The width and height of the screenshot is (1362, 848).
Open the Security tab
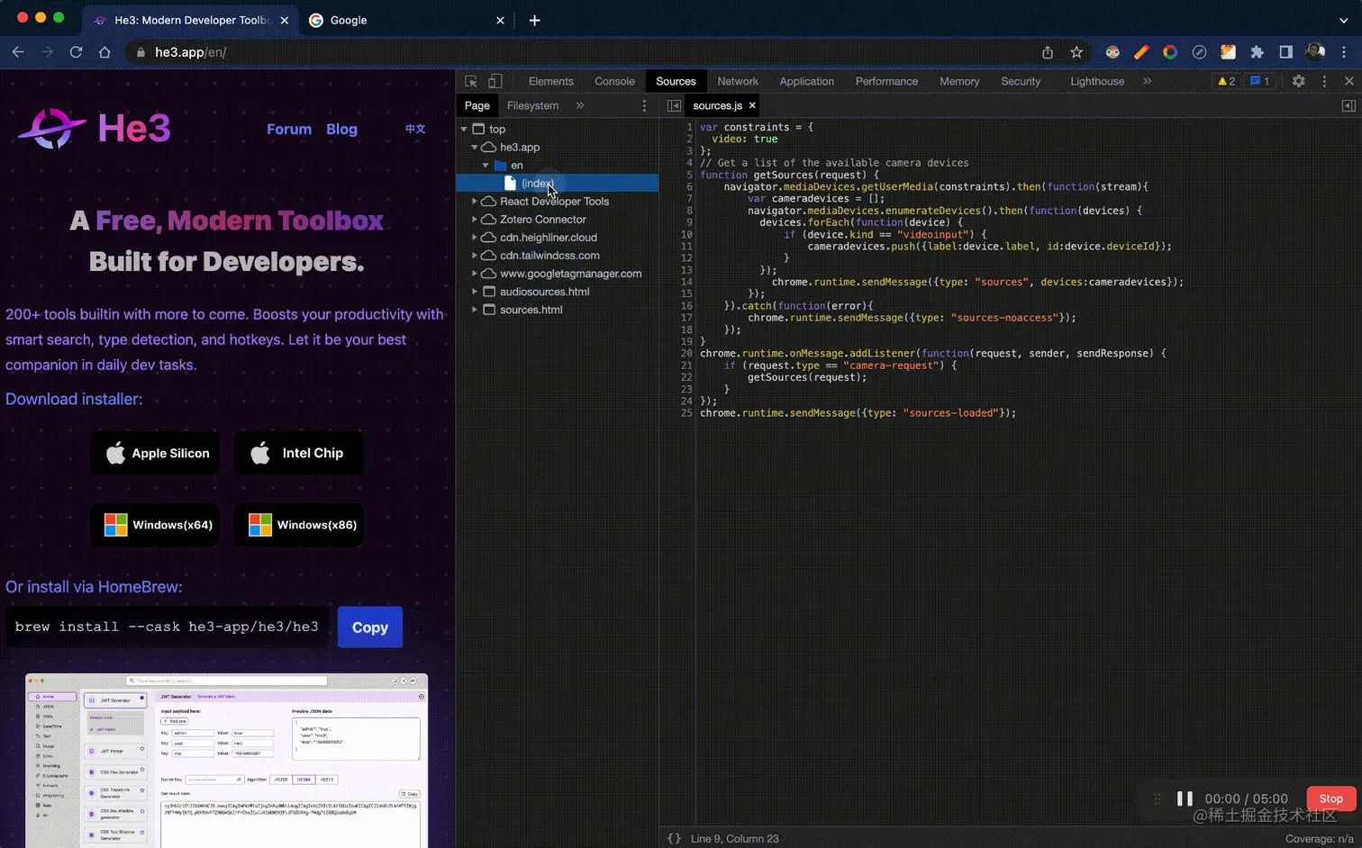(1021, 81)
